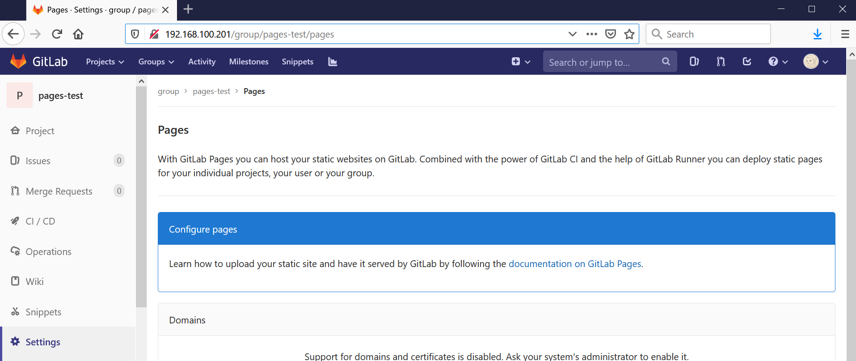Click the address bar URL
The image size is (856, 361).
point(249,34)
